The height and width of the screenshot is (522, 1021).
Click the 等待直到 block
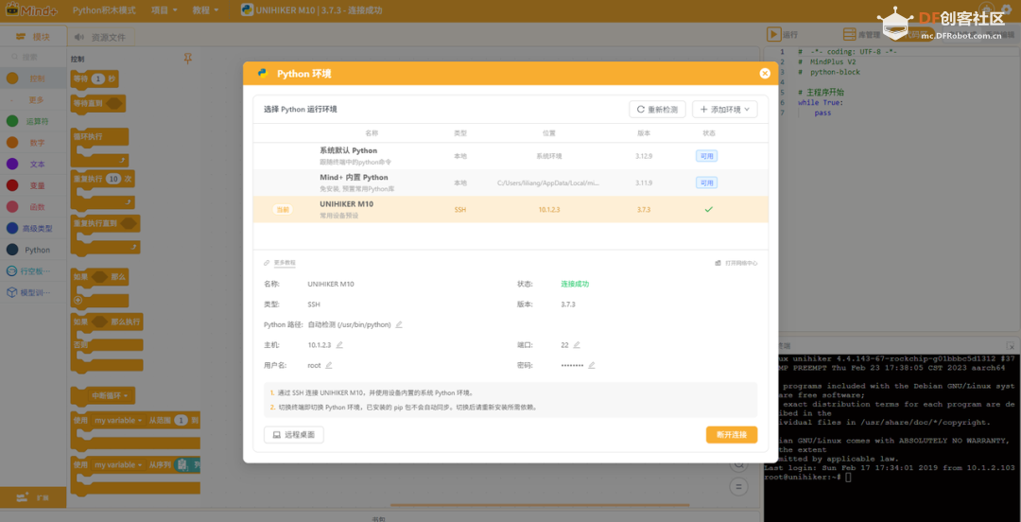pos(98,103)
